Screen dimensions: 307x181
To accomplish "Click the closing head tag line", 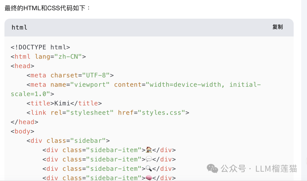I will coord(24,122).
